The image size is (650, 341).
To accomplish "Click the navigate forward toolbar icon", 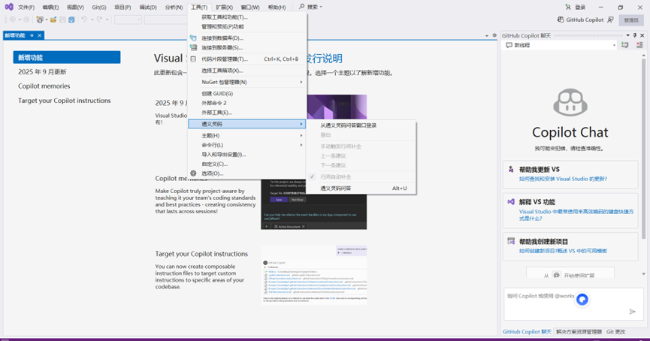I will pos(26,20).
